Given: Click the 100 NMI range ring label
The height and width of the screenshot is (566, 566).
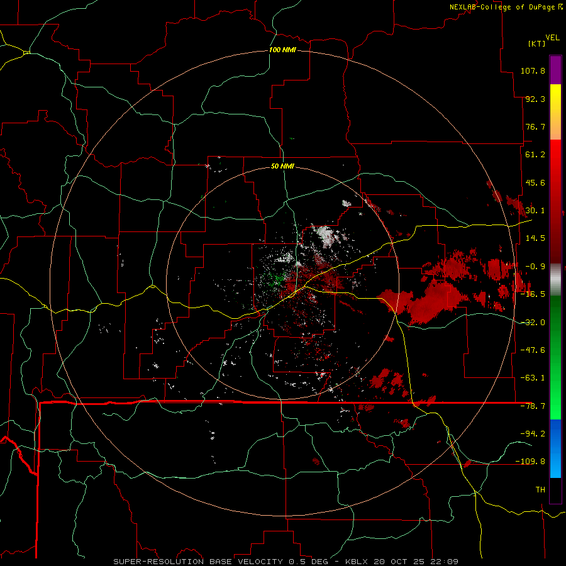Looking at the screenshot, I should coord(282,50).
